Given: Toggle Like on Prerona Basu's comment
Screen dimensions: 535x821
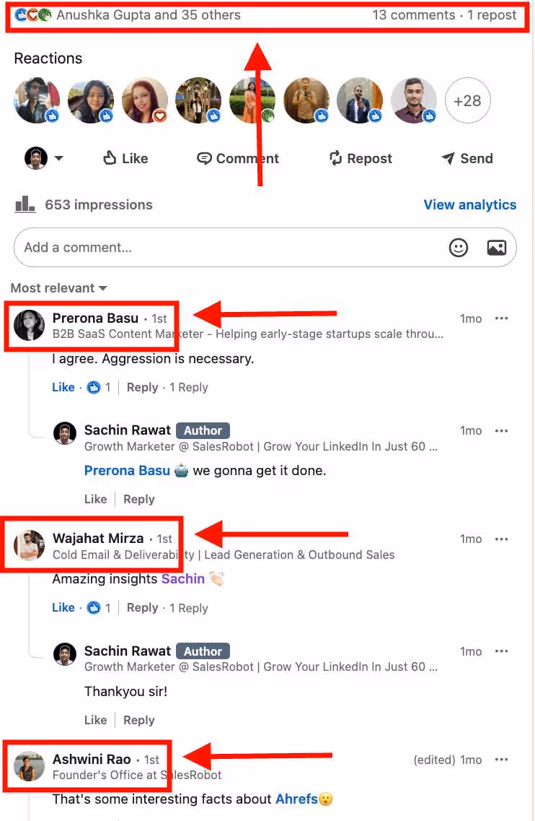Looking at the screenshot, I should [63, 387].
